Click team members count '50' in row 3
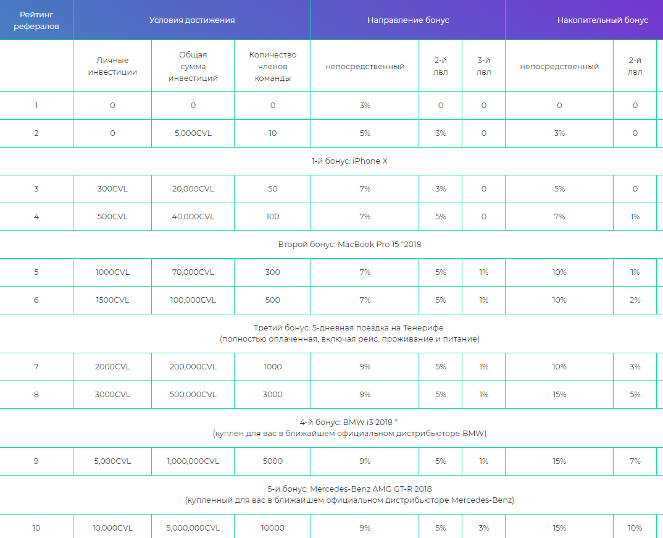Image resolution: width=663 pixels, height=538 pixels. pyautogui.click(x=273, y=188)
